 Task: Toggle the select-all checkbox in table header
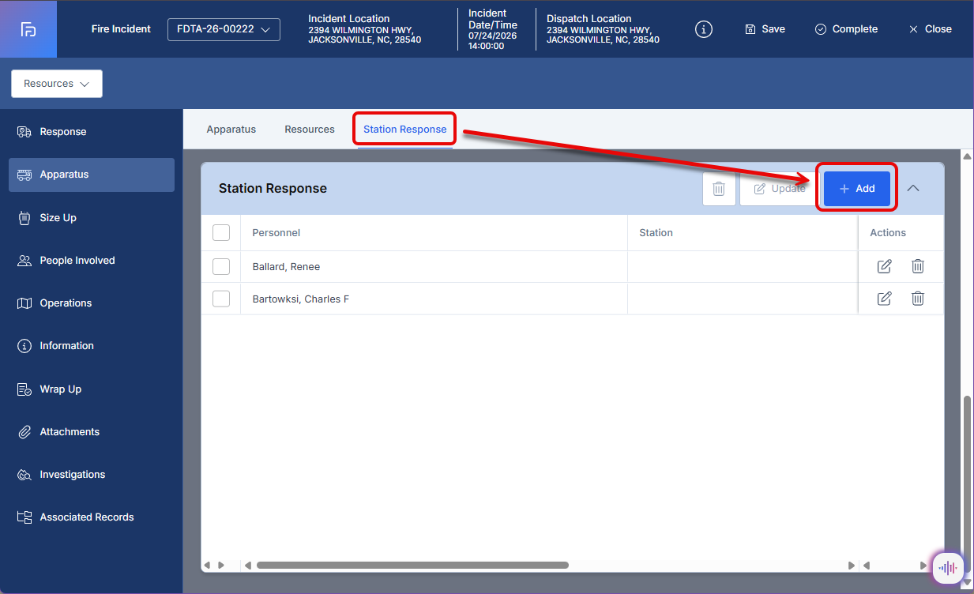pos(221,232)
